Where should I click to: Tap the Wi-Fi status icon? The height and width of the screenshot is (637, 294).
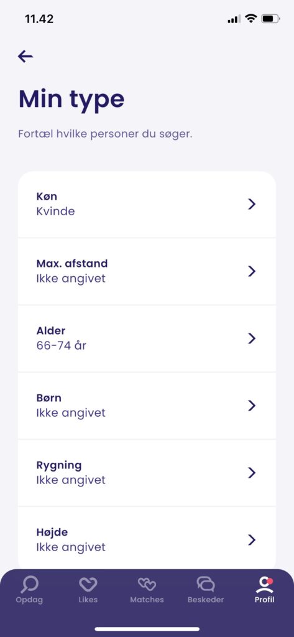pos(251,19)
